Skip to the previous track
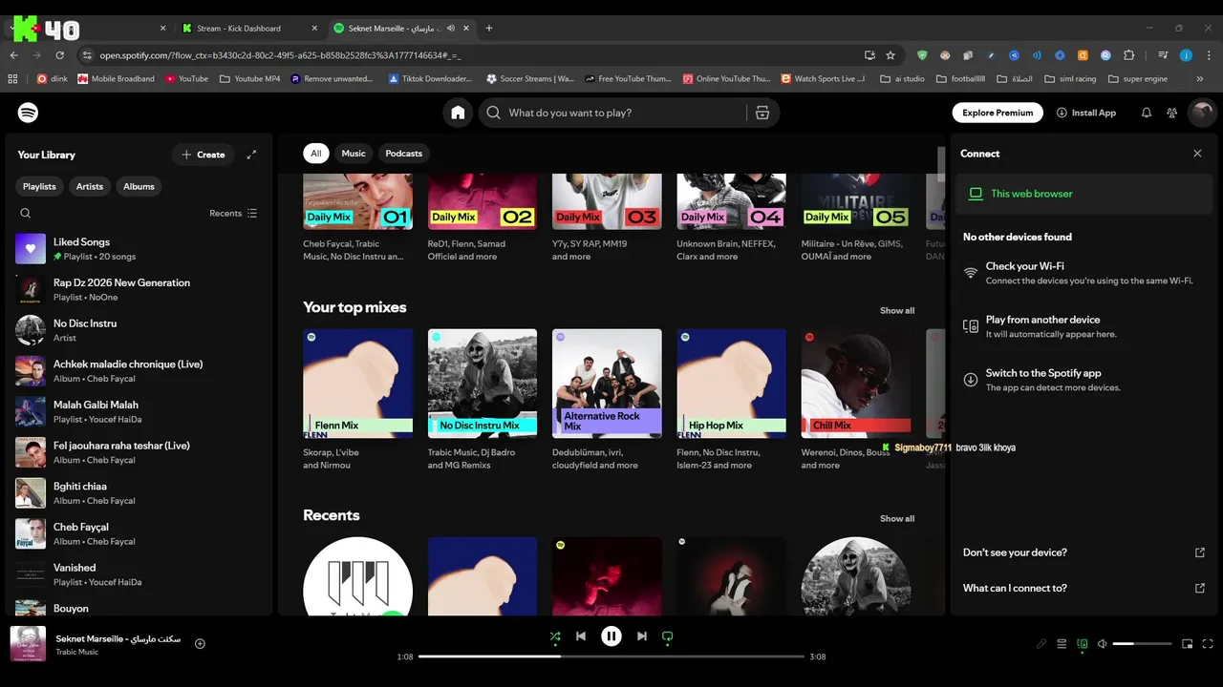This screenshot has height=687, width=1223. (x=581, y=636)
